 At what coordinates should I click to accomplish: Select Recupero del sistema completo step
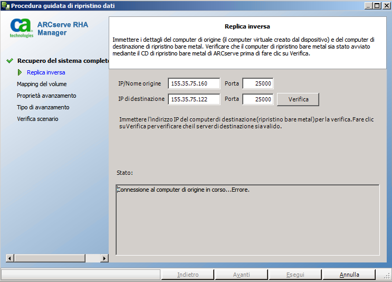tap(63, 61)
